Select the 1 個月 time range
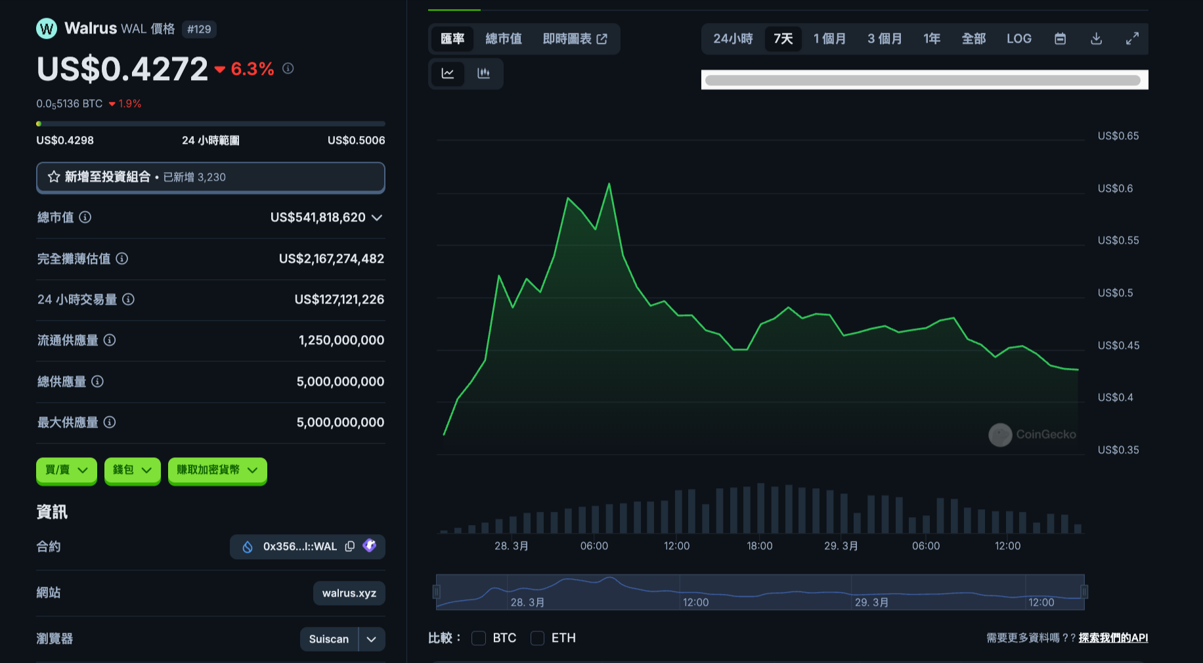The image size is (1203, 663). pos(829,39)
